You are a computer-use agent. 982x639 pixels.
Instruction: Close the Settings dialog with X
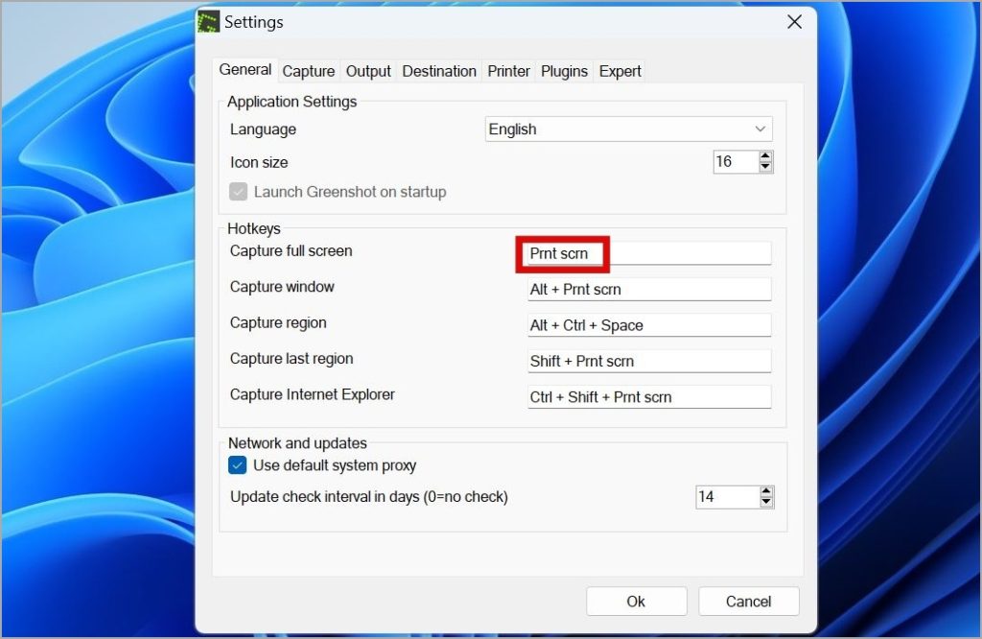coord(794,22)
